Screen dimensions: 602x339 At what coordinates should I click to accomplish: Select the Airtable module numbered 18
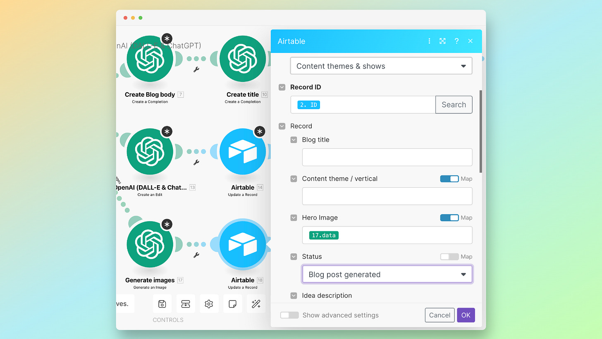coord(243,244)
